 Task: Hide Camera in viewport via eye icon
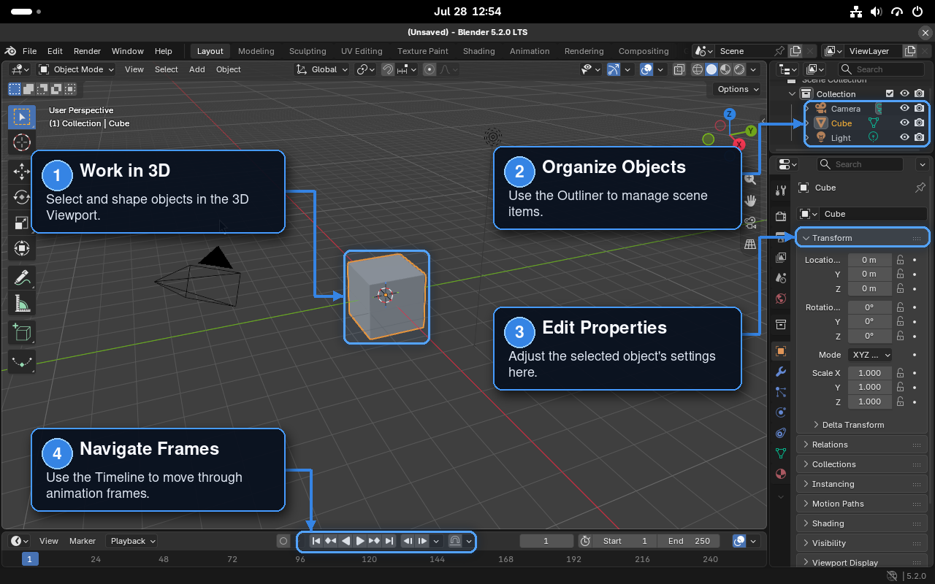tap(904, 108)
